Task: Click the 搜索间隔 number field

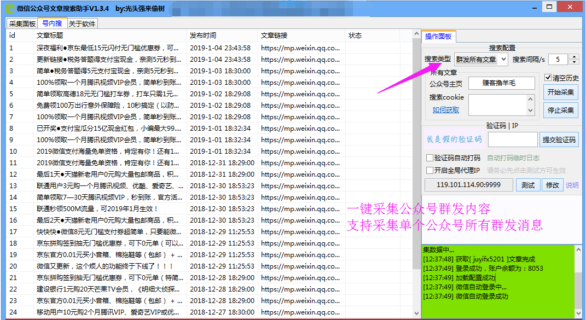Action: (x=559, y=59)
